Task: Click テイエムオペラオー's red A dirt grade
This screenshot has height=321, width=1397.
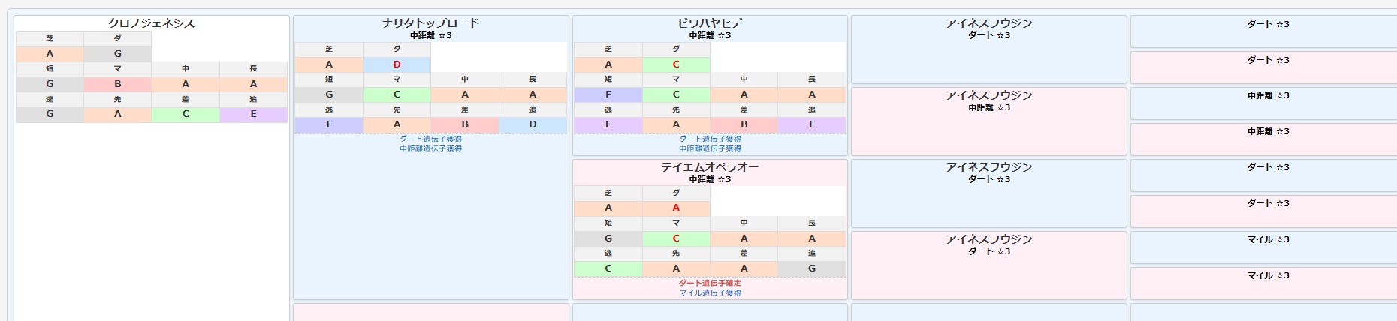Action: [676, 208]
